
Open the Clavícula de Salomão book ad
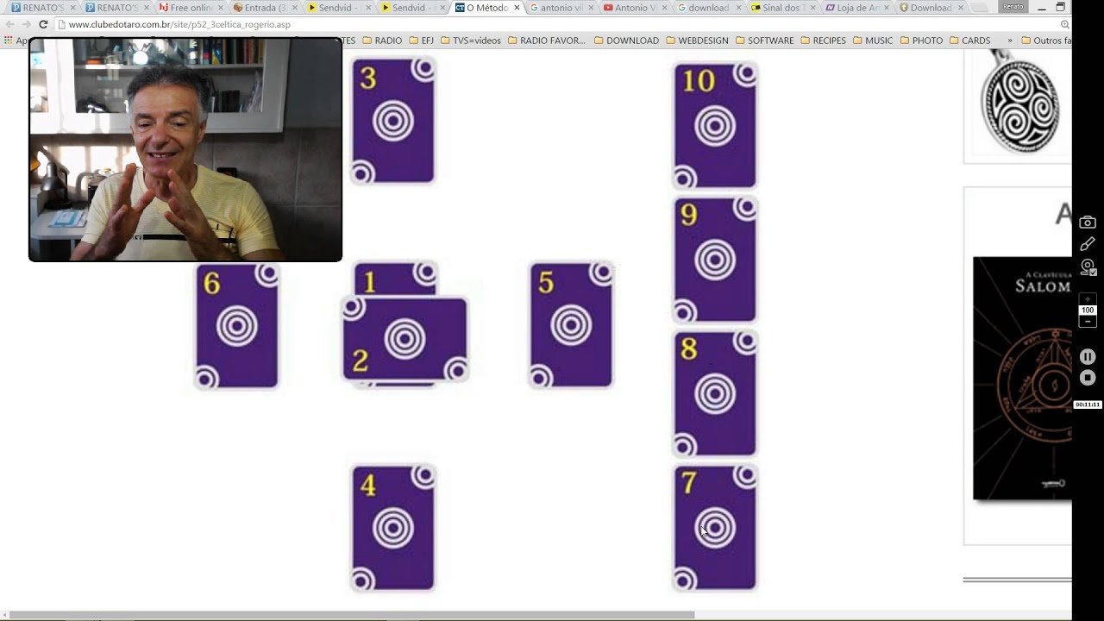click(x=1022, y=378)
